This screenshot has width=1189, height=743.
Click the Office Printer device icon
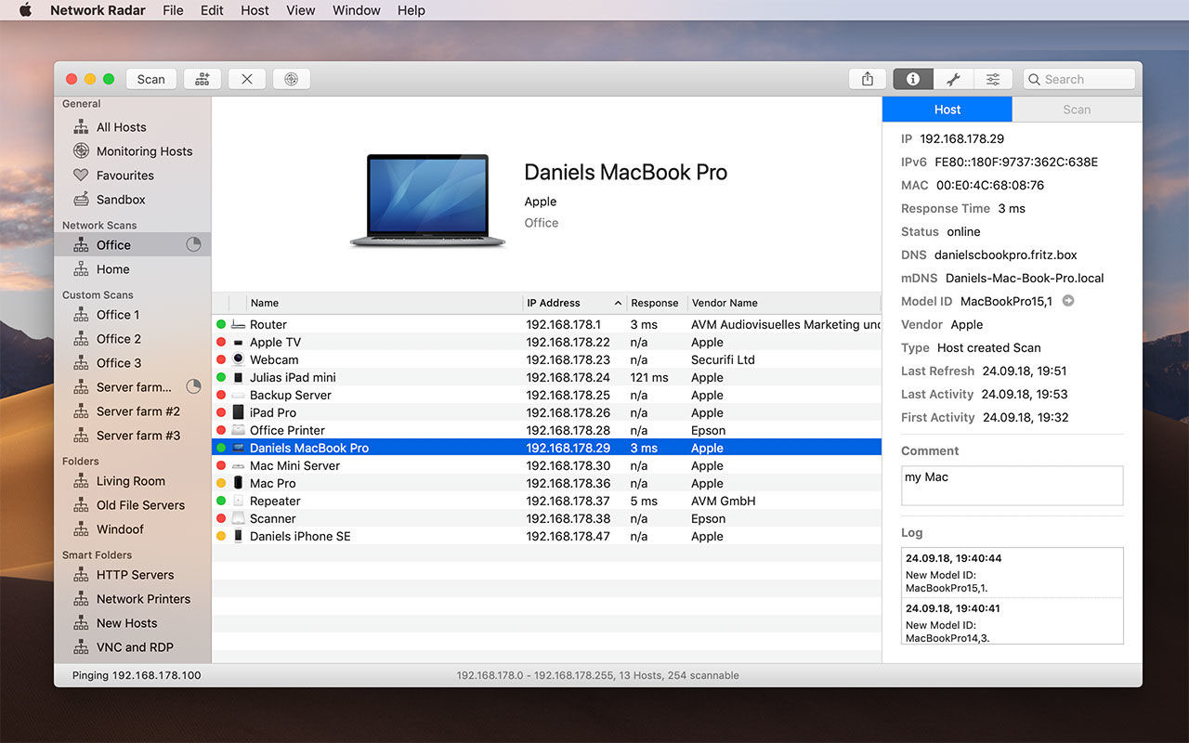point(239,431)
